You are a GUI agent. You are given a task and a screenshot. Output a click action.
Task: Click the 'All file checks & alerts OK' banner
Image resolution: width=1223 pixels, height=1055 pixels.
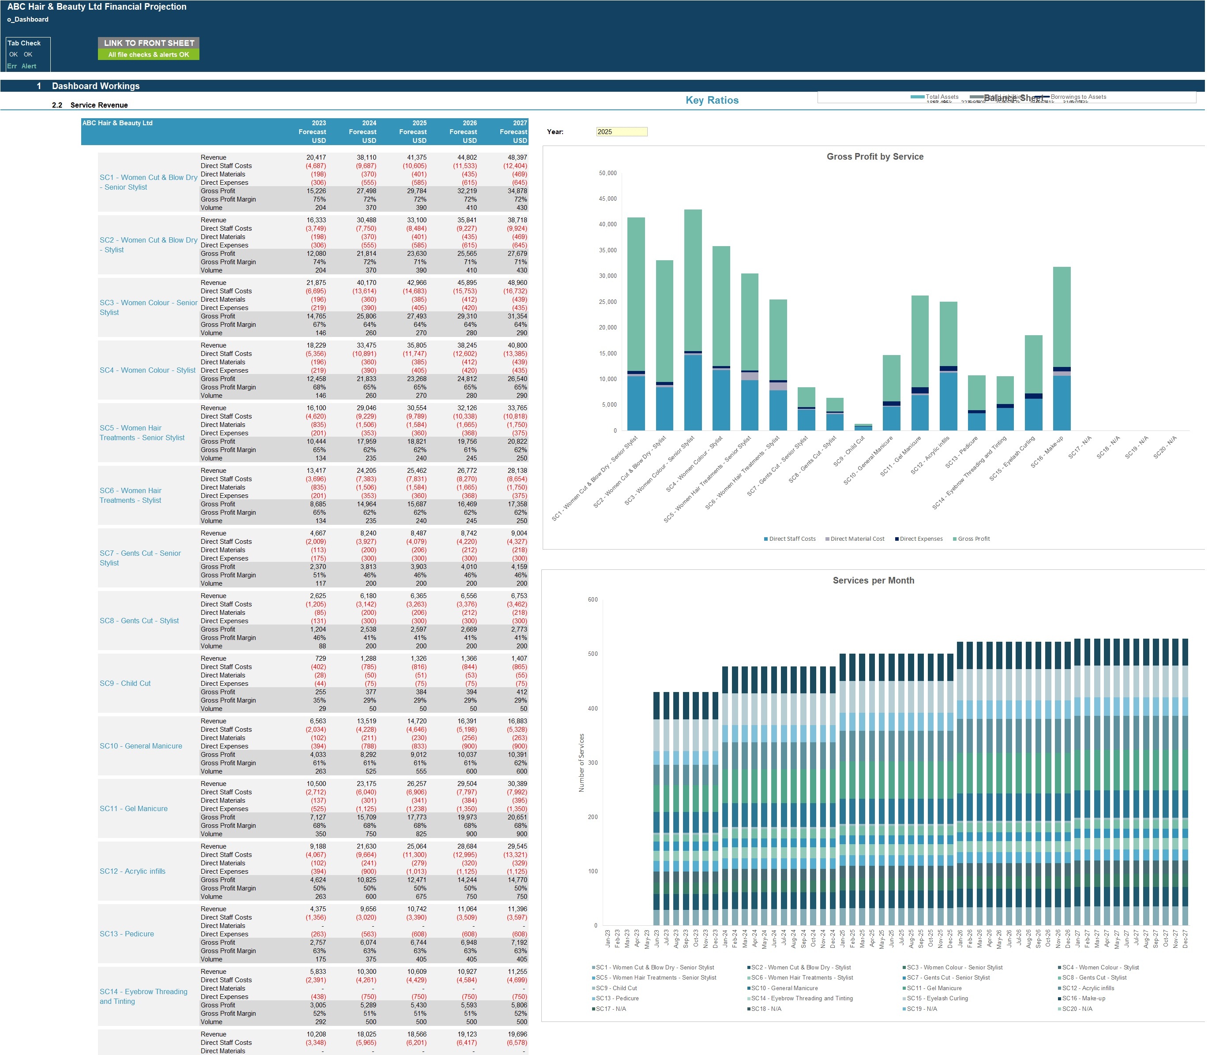(149, 55)
